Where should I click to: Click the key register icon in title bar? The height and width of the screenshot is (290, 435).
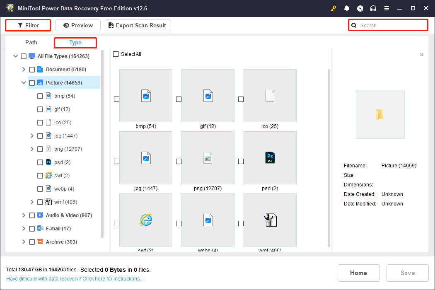333,9
